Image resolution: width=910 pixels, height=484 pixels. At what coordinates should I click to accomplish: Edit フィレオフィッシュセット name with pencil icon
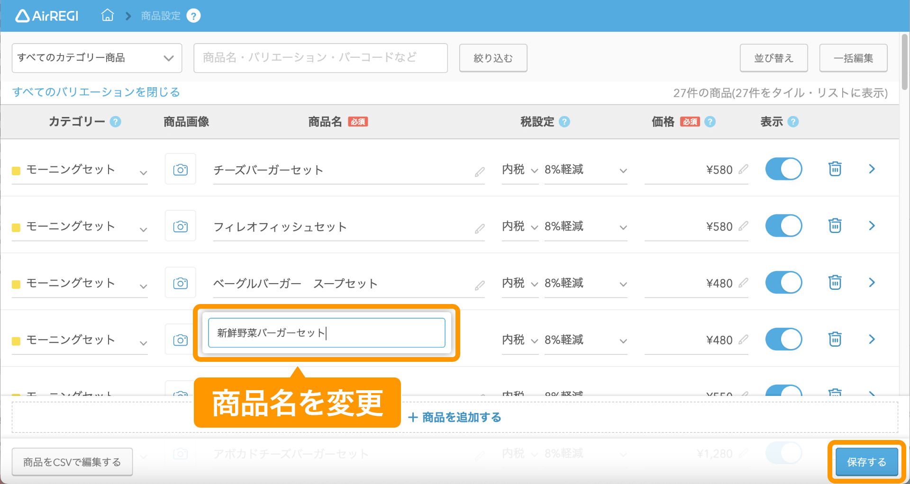pyautogui.click(x=480, y=229)
